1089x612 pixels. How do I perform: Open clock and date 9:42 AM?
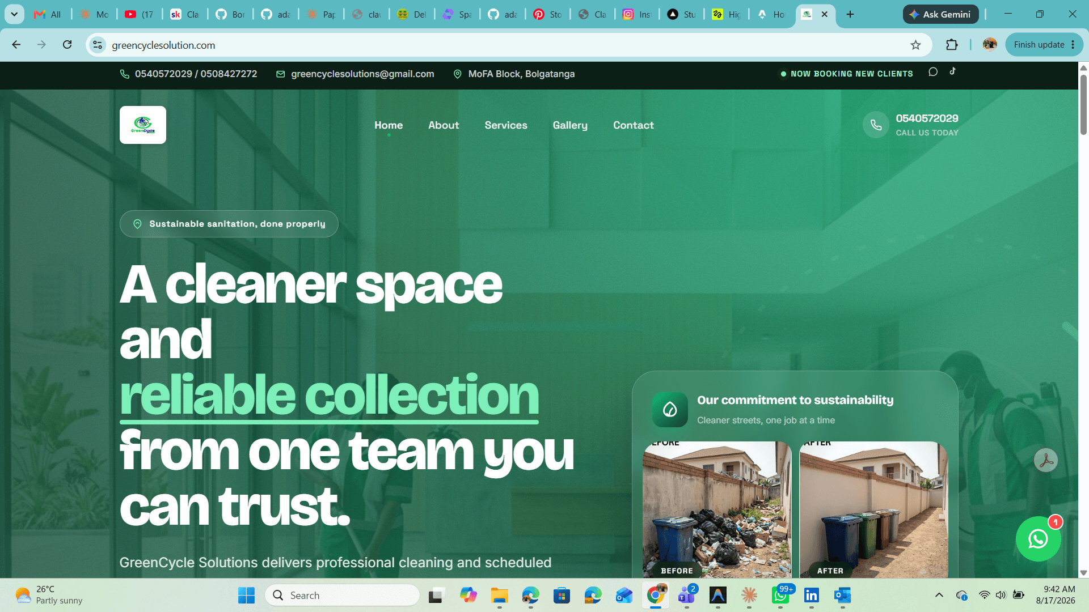(x=1056, y=595)
